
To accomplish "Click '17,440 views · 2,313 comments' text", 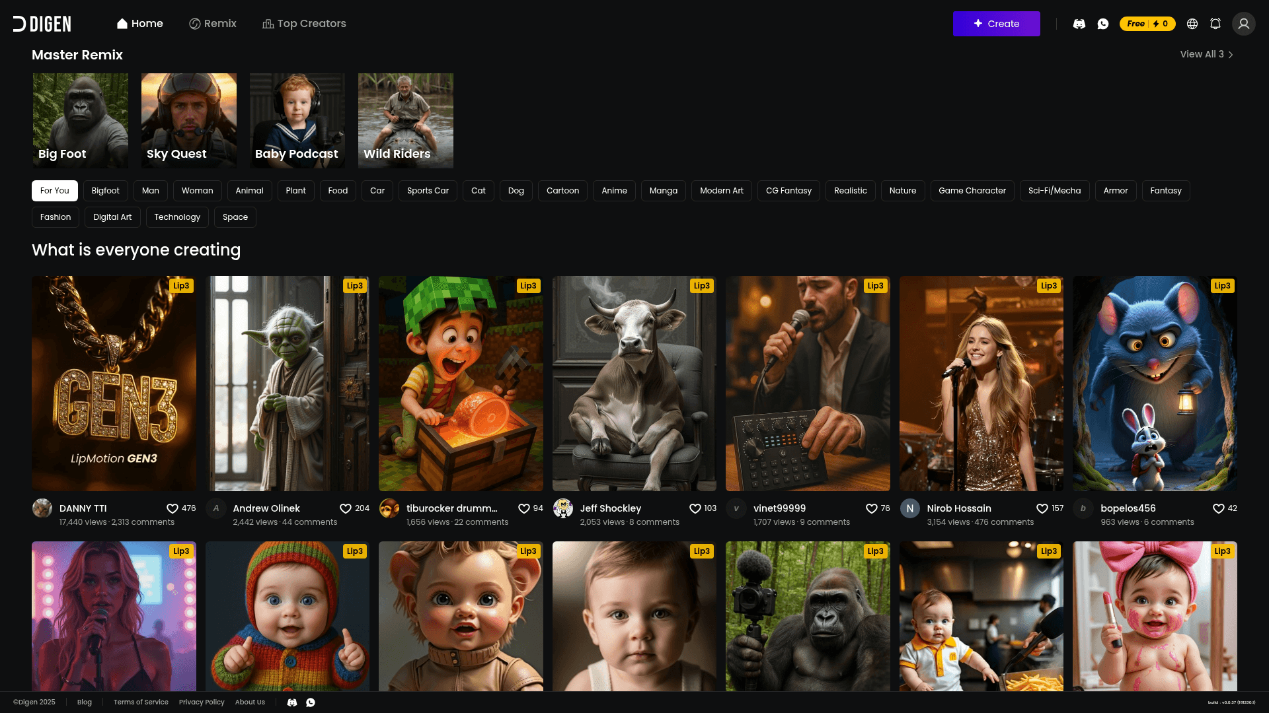I will click(117, 522).
